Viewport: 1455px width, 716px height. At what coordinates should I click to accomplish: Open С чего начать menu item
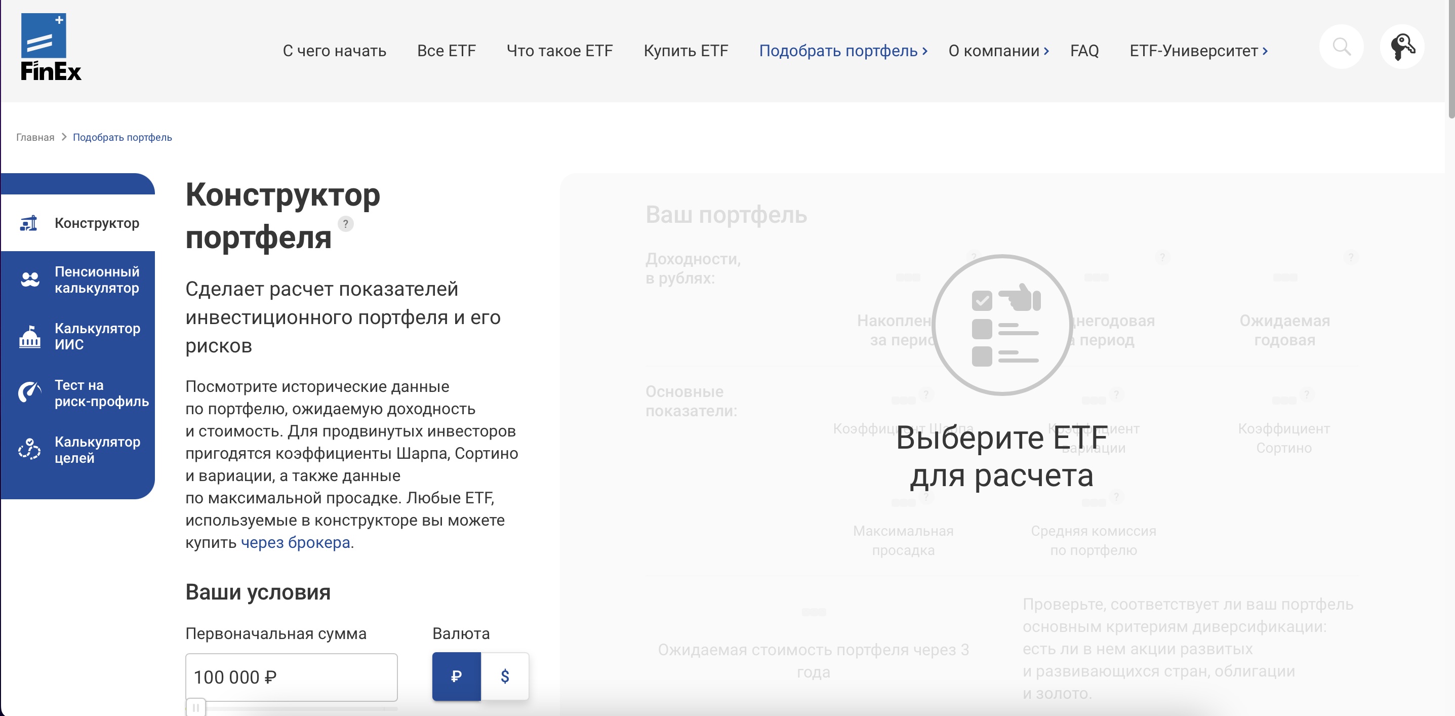point(334,51)
